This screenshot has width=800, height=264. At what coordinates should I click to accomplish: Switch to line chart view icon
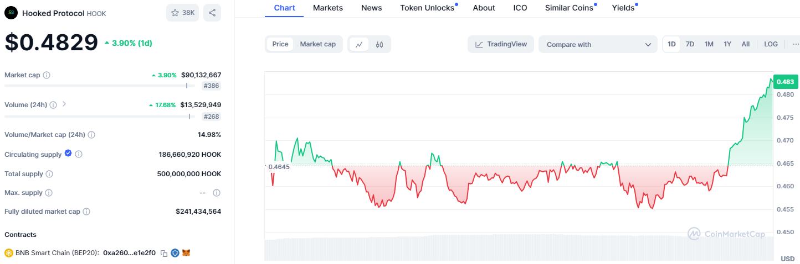[x=358, y=44]
